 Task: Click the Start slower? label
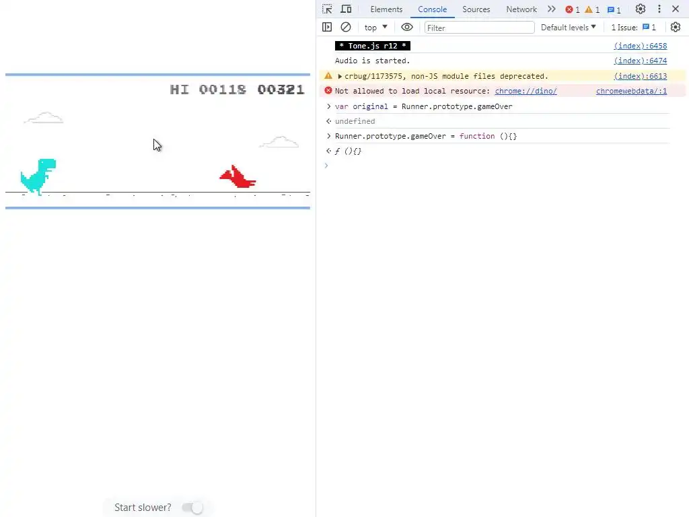coord(143,508)
